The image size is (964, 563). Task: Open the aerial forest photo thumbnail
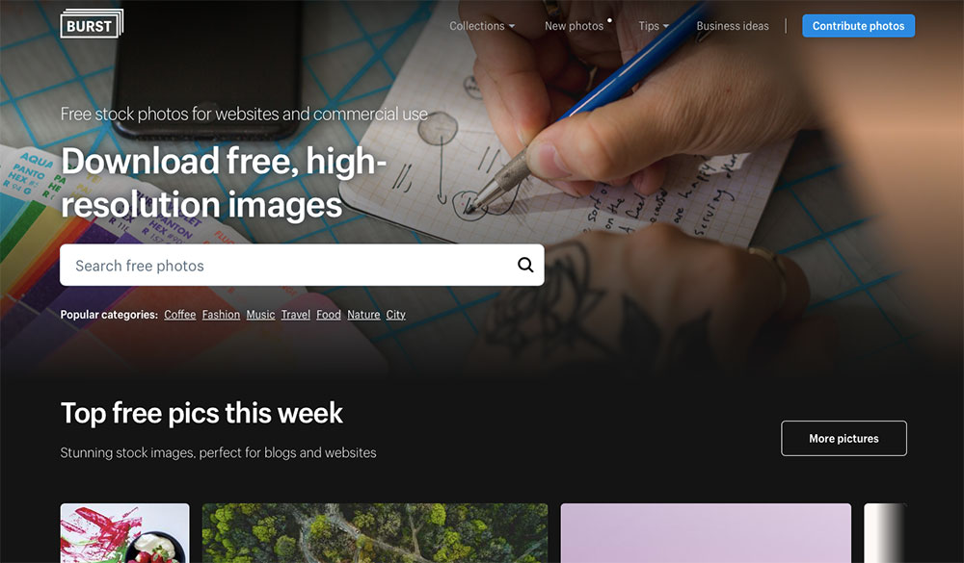[375, 533]
